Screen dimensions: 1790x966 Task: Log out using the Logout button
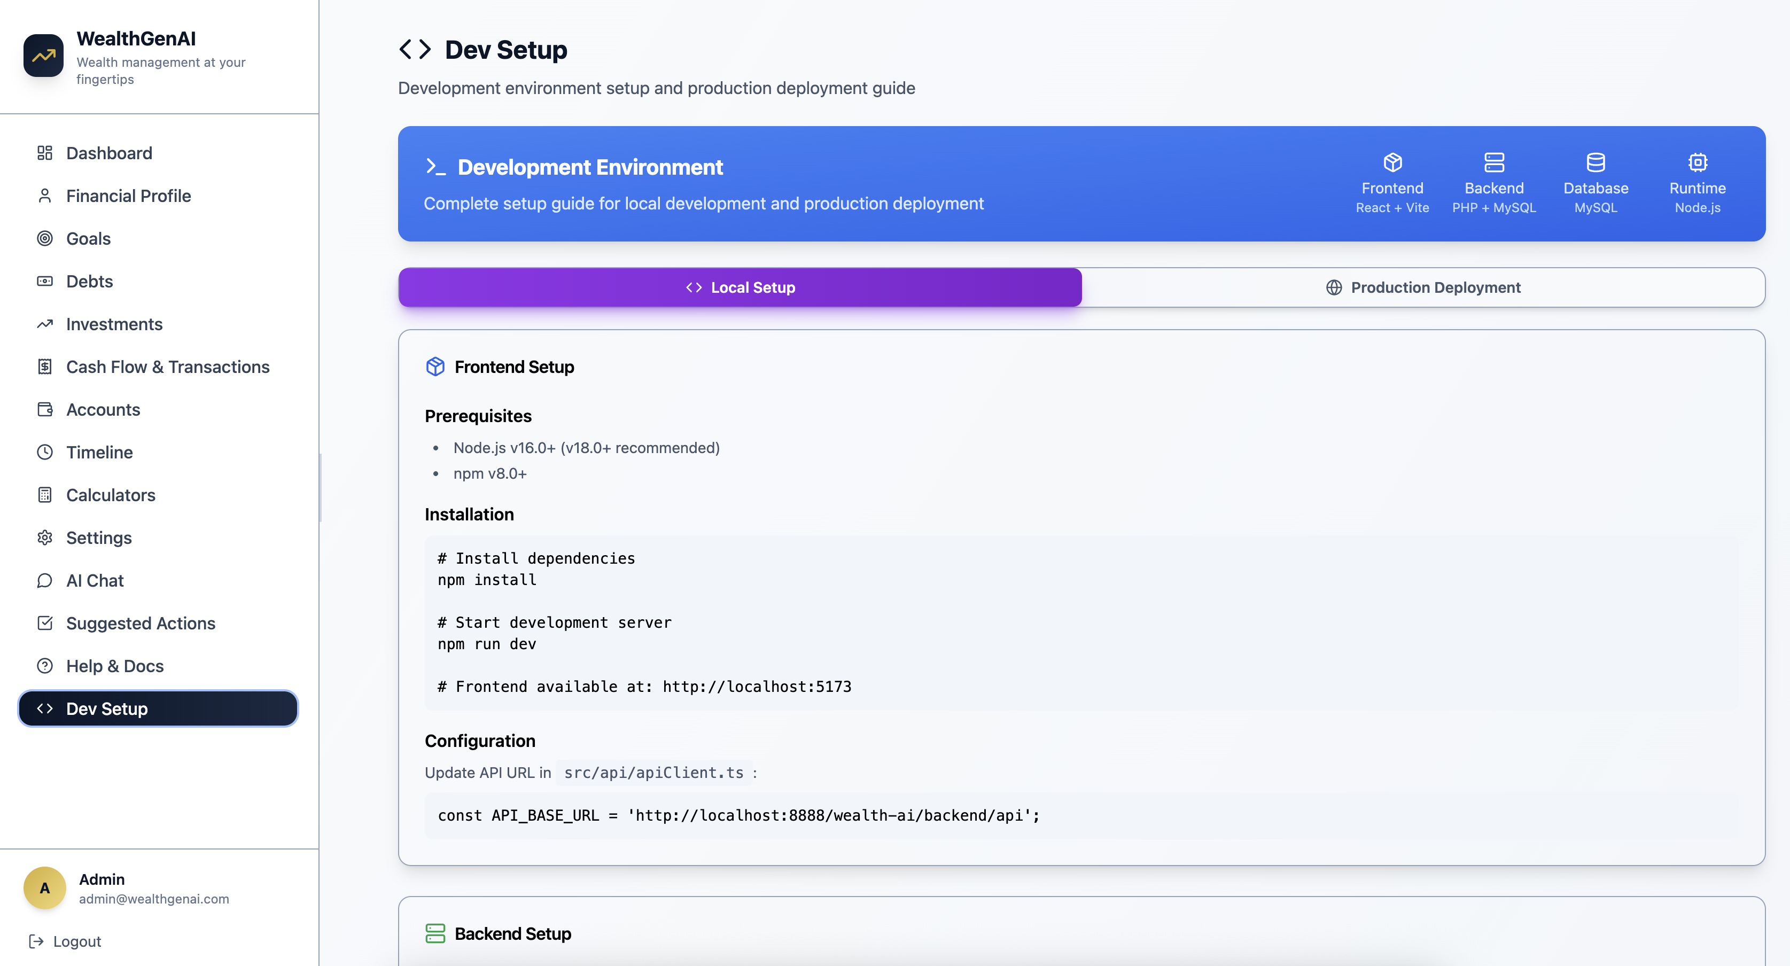click(65, 941)
